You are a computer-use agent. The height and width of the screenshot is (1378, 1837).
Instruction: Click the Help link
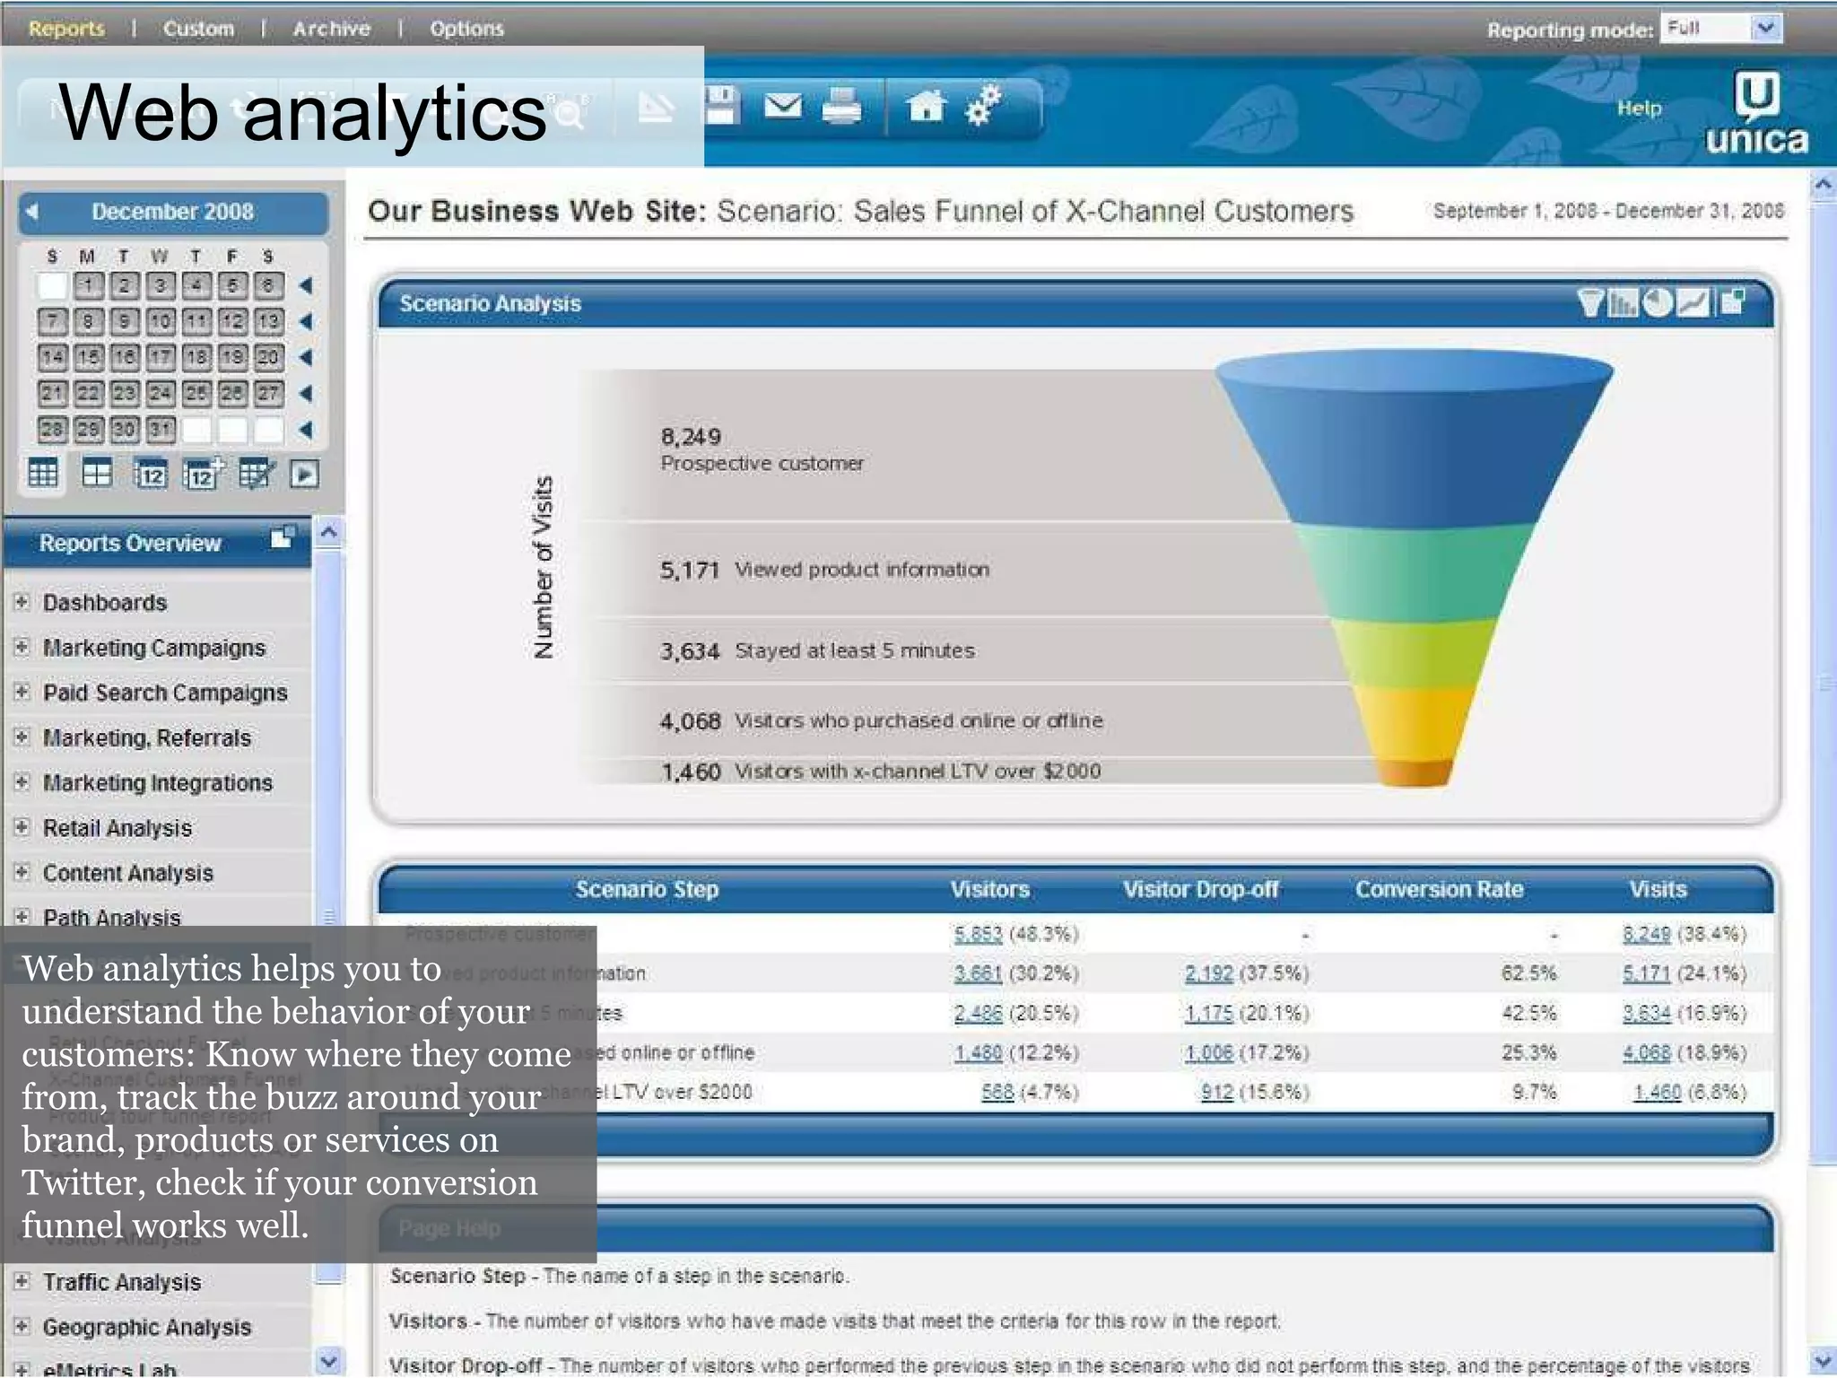pos(1639,108)
